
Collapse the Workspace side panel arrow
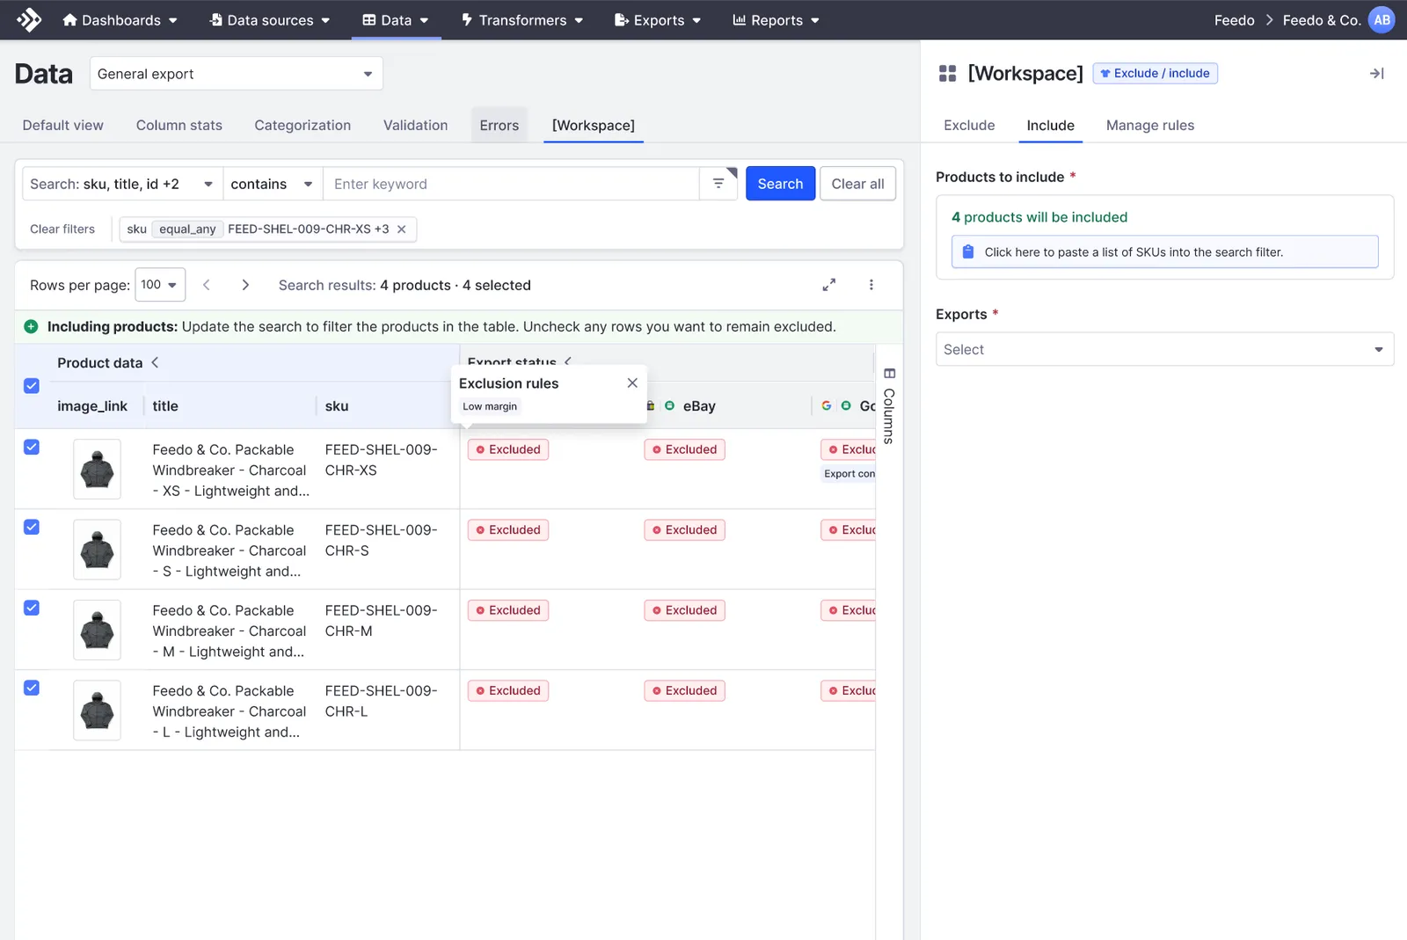point(1377,74)
